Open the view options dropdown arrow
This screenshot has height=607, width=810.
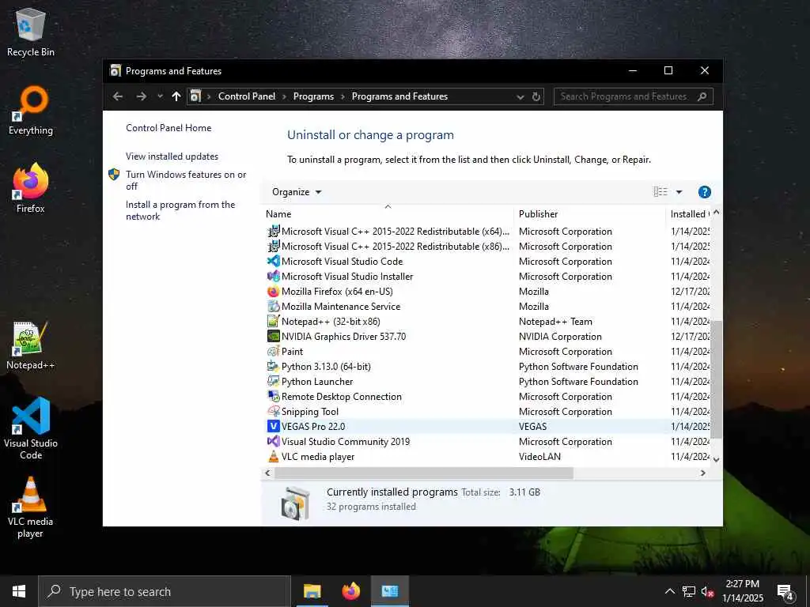tap(679, 192)
